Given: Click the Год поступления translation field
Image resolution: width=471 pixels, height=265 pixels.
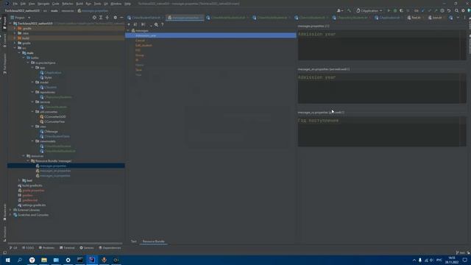Looking at the screenshot, I should tap(382, 131).
